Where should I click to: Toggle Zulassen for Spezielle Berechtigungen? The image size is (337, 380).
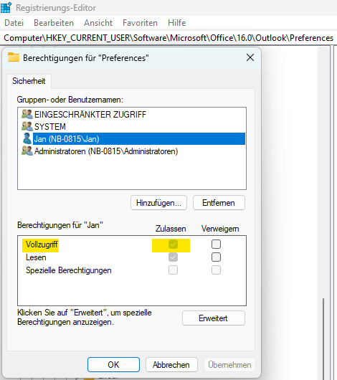[173, 270]
